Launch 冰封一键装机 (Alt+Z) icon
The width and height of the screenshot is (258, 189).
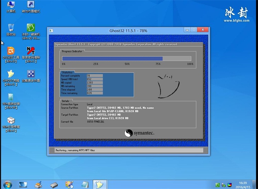pyautogui.click(x=31, y=31)
